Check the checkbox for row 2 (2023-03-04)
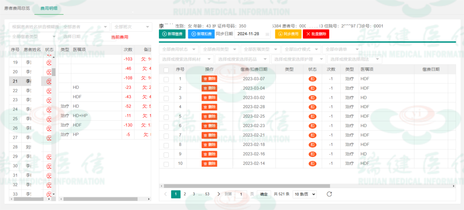 pyautogui.click(x=166, y=89)
